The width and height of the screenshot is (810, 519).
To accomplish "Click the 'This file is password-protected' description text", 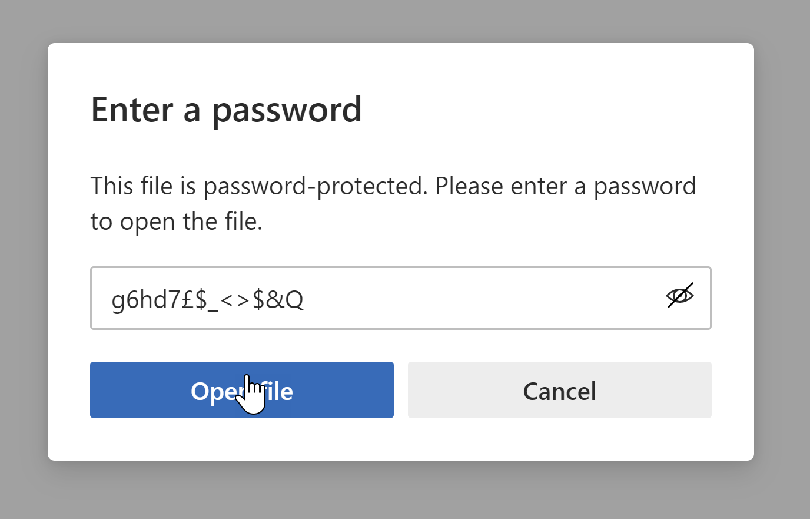I will click(x=393, y=186).
